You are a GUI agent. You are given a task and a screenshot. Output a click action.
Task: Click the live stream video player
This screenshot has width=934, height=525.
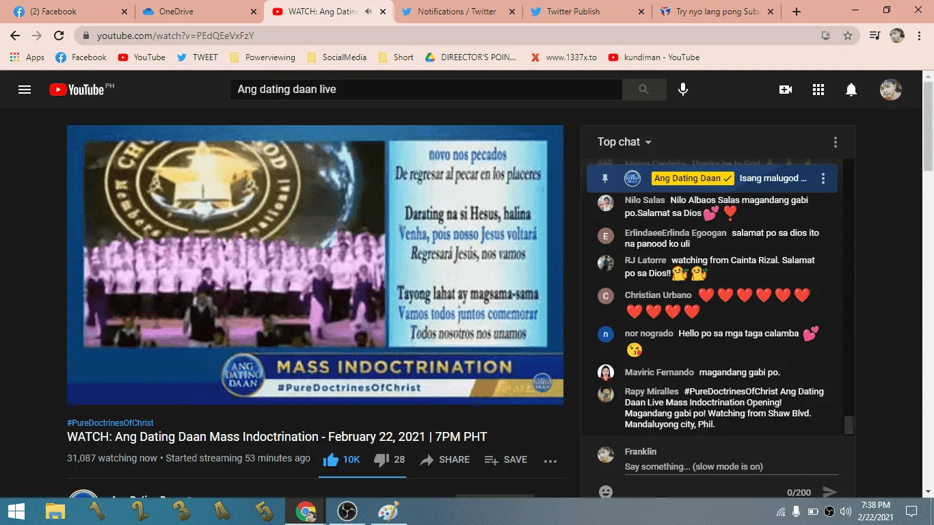click(315, 265)
